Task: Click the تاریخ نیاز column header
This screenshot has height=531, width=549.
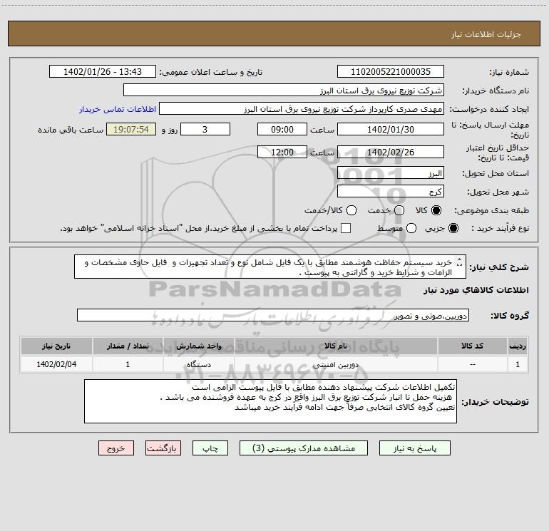Action: coord(56,346)
